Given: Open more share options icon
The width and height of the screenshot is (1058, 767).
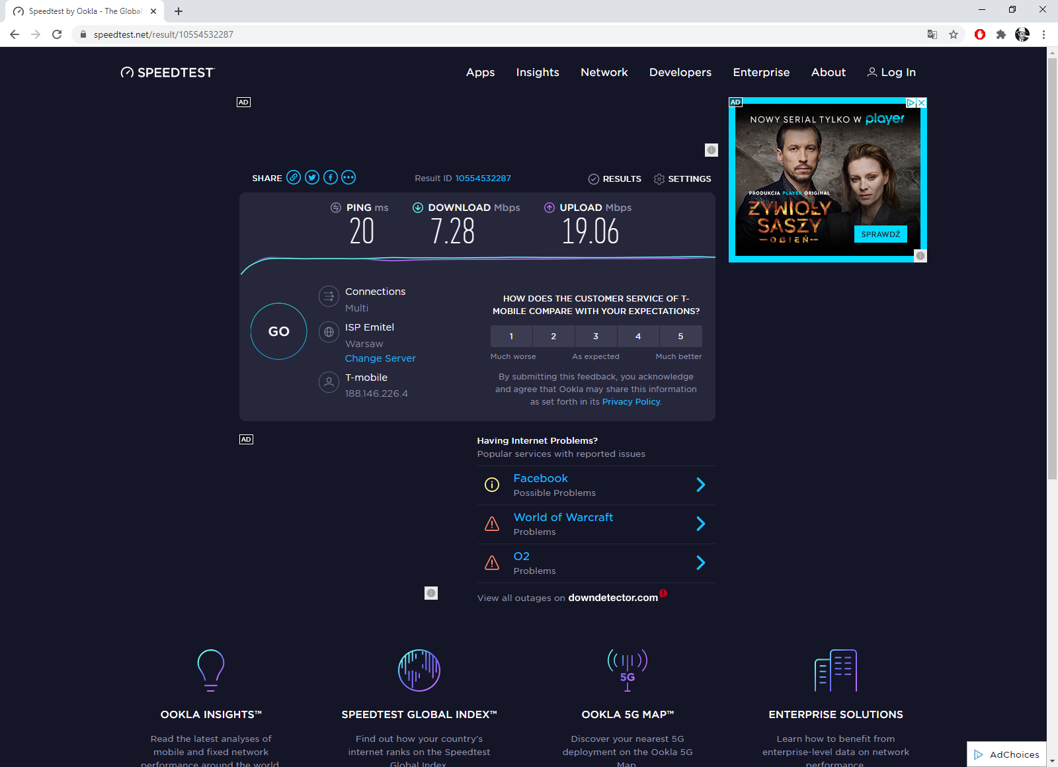Looking at the screenshot, I should (348, 177).
